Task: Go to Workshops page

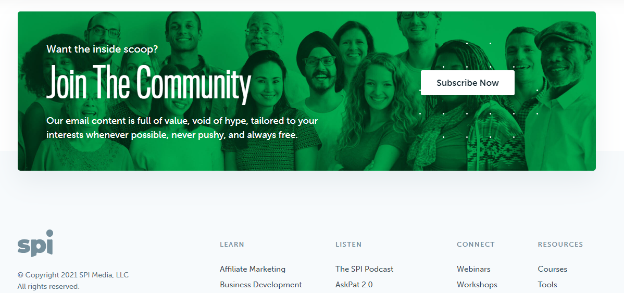Action: [477, 285]
